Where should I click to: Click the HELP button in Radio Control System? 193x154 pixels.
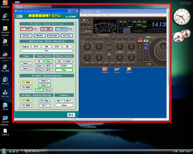[19, 16]
